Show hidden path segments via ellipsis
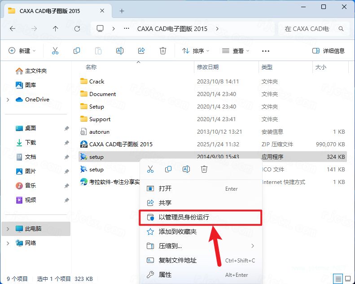Image resolution: width=355 pixels, height=284 pixels. click(127, 29)
